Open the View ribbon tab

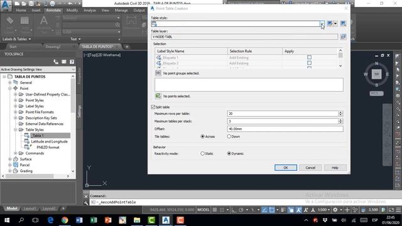coord(106,10)
